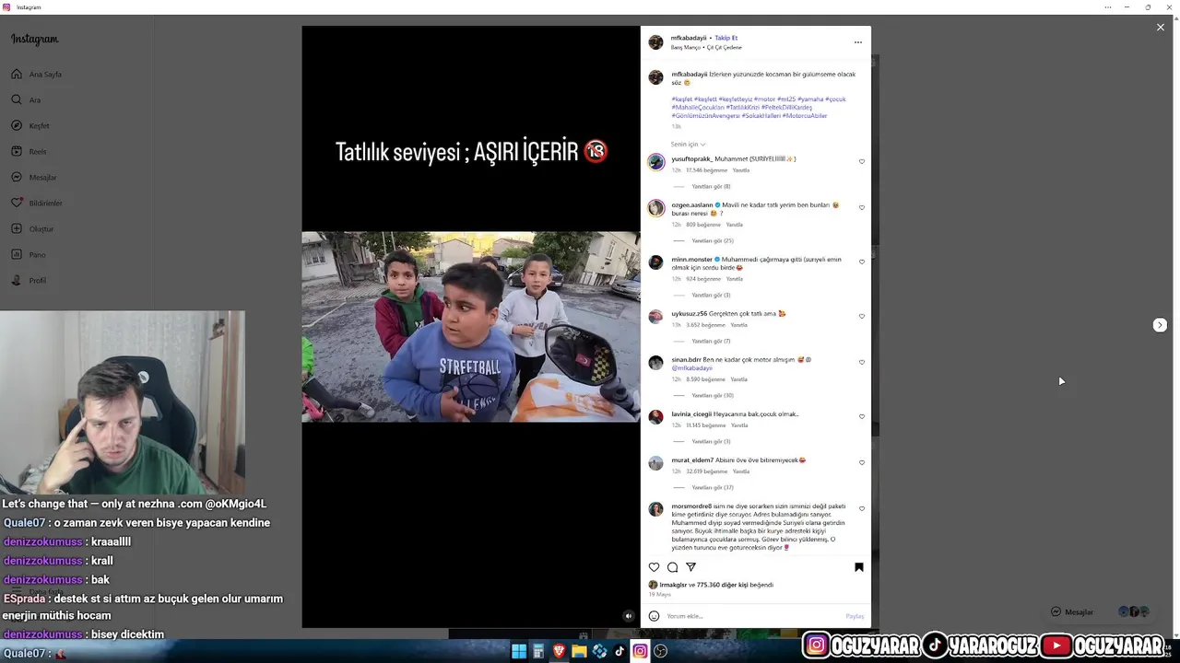Toggle saved bookmark on post
The height and width of the screenshot is (663, 1180).
click(858, 567)
